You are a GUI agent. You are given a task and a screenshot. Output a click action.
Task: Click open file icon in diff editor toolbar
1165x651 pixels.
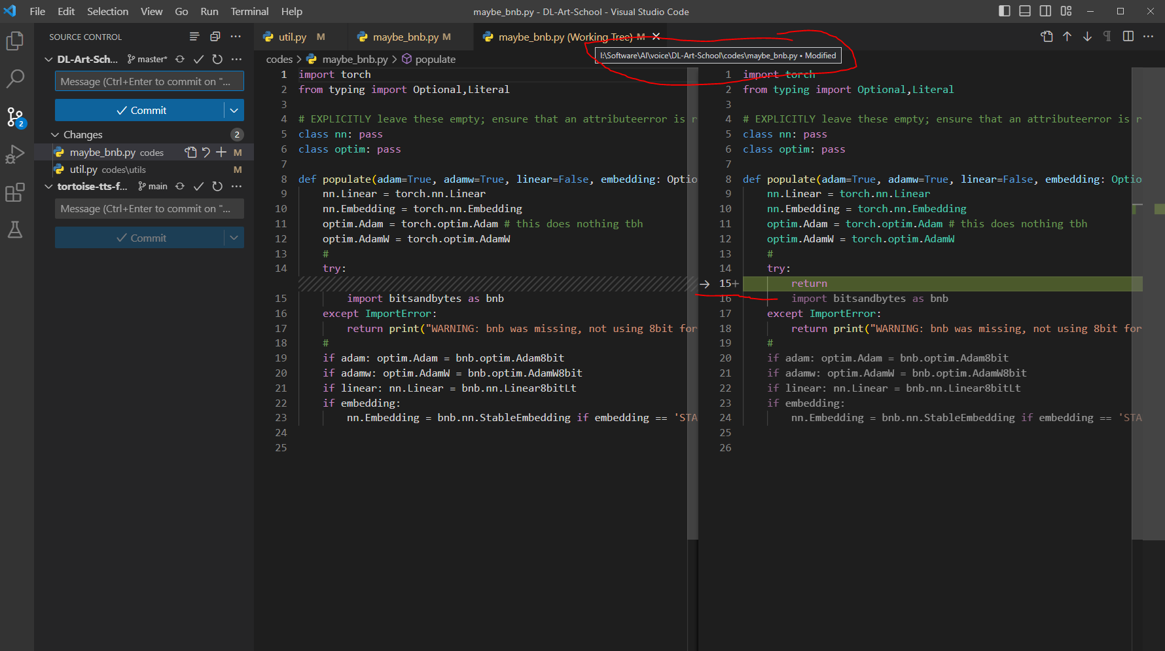click(1047, 37)
